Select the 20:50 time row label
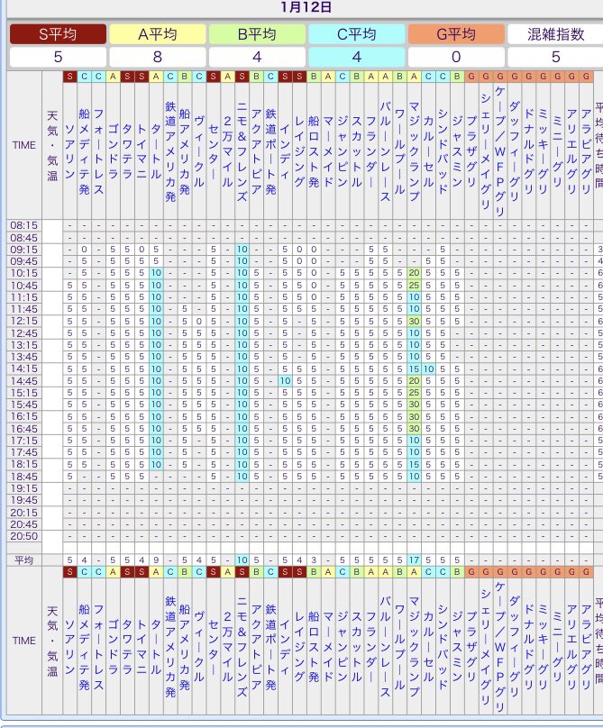Screen dimensions: 603x728 pos(24,536)
